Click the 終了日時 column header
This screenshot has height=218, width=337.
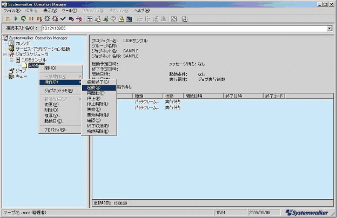[x=243, y=96]
